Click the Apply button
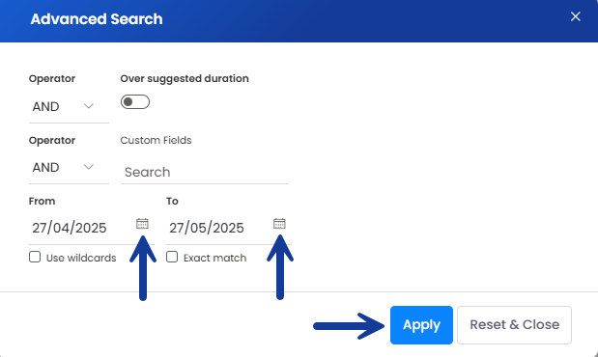598x357 pixels. pos(421,325)
